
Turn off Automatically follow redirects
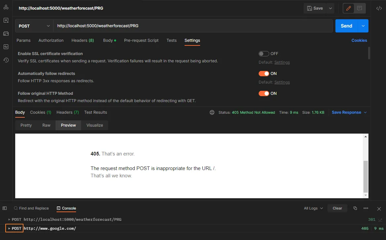click(264, 74)
